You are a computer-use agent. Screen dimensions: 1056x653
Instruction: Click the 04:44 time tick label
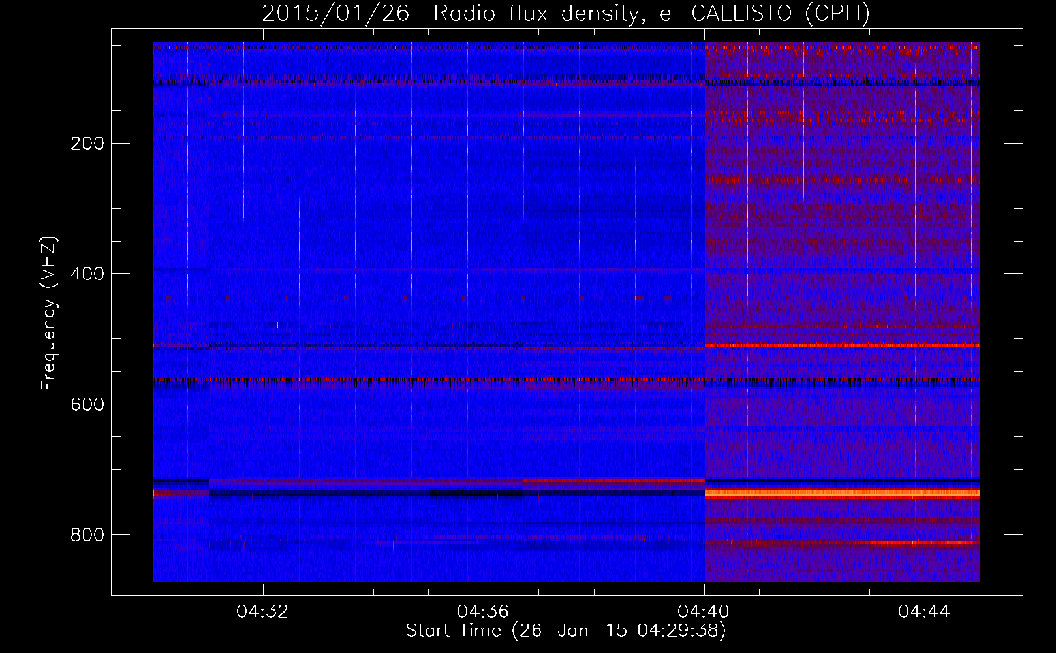tap(924, 612)
